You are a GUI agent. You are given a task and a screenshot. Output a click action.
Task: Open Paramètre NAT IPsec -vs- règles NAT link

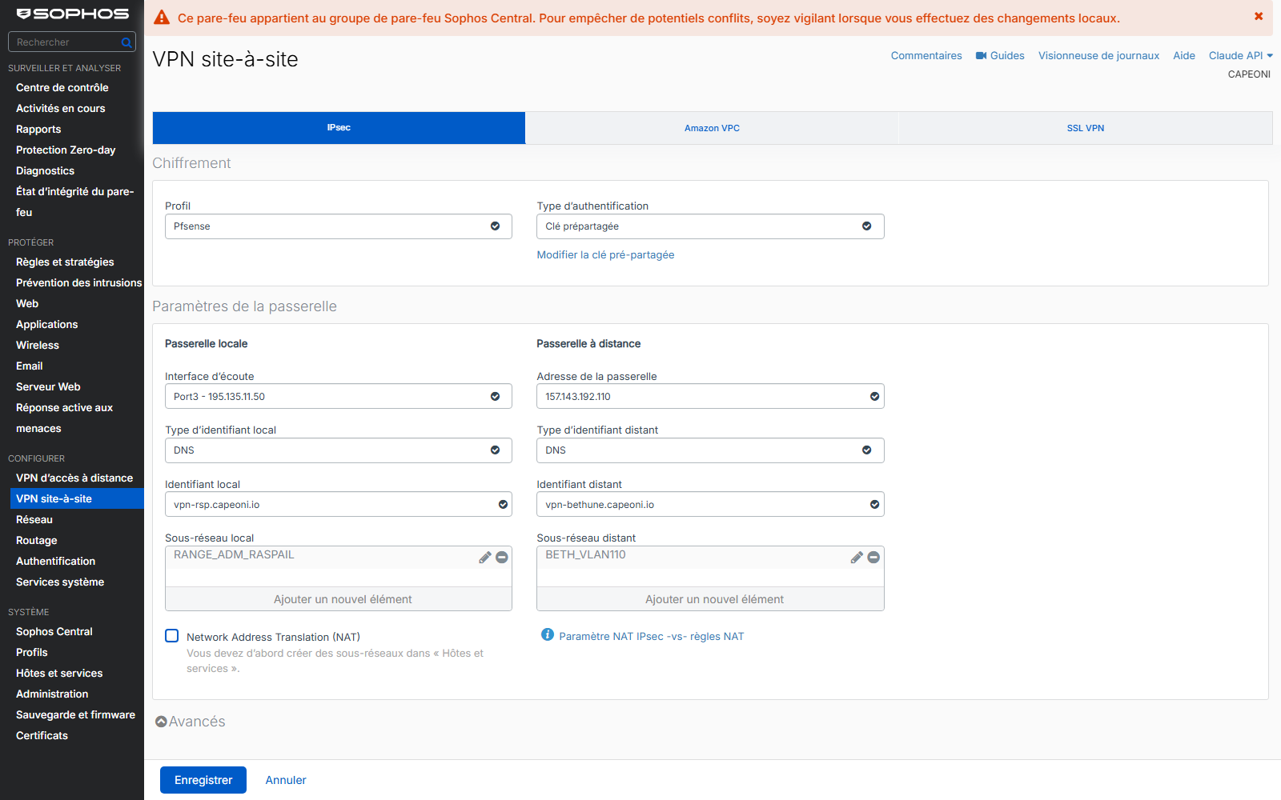click(x=652, y=637)
